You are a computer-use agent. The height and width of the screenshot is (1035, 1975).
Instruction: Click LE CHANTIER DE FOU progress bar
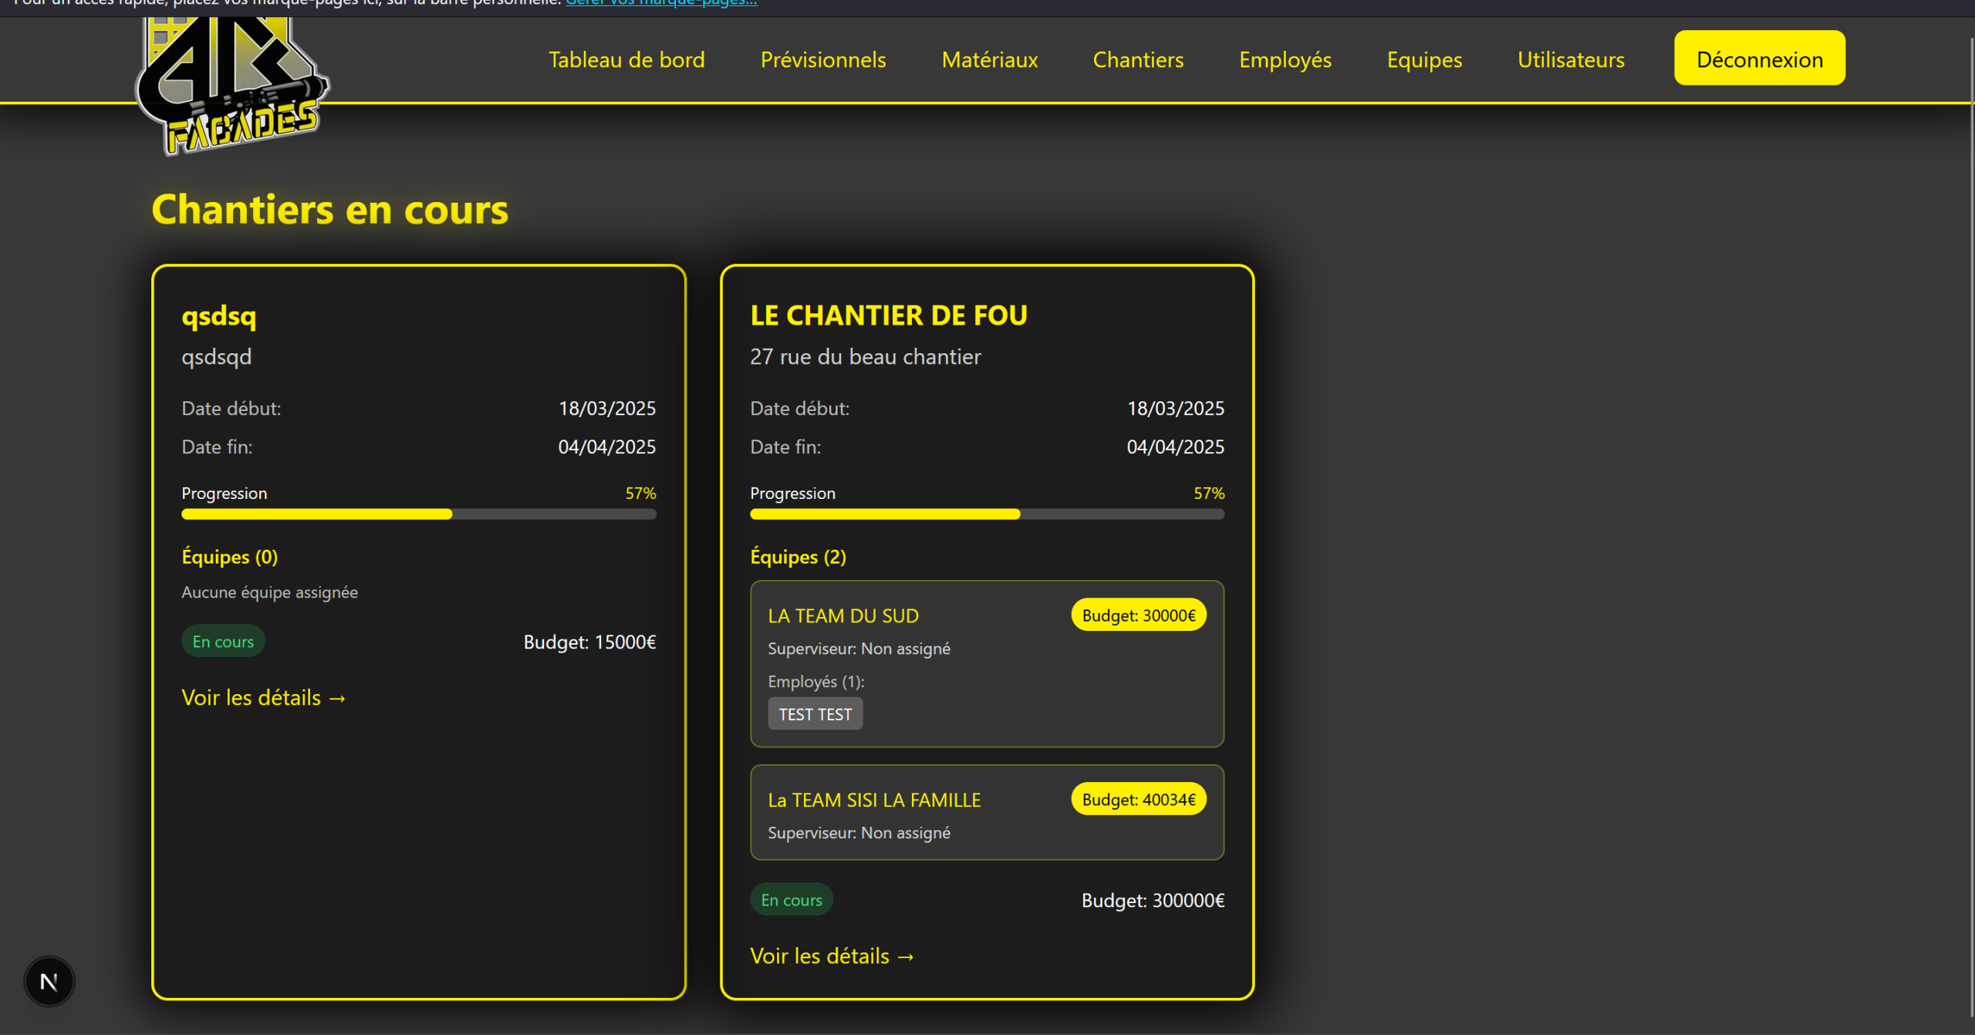987,514
